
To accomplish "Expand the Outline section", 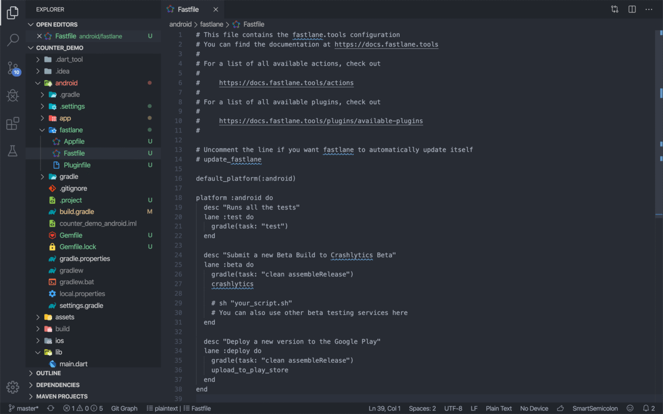I will 93,373.
